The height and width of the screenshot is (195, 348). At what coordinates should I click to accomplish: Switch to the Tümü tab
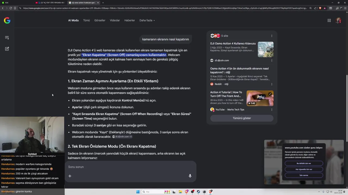pyautogui.click(x=86, y=20)
